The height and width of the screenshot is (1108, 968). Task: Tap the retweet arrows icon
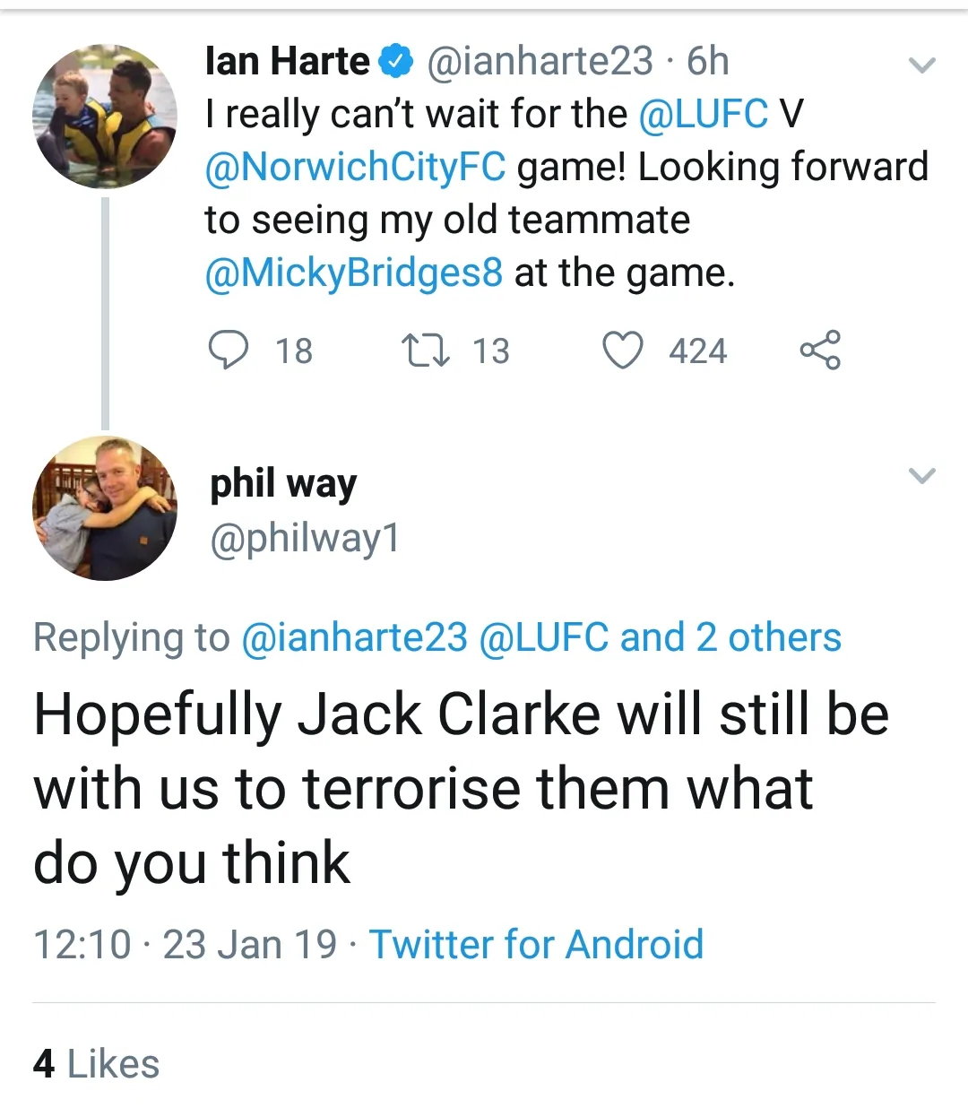425,350
